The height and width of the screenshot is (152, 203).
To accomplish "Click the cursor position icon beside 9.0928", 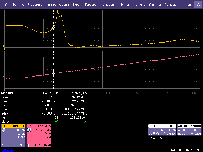I will (3, 145).
